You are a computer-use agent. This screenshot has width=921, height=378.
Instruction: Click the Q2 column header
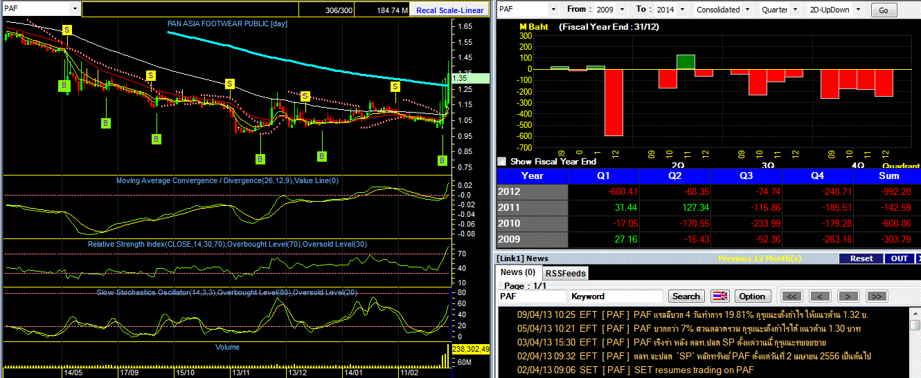[x=674, y=176]
